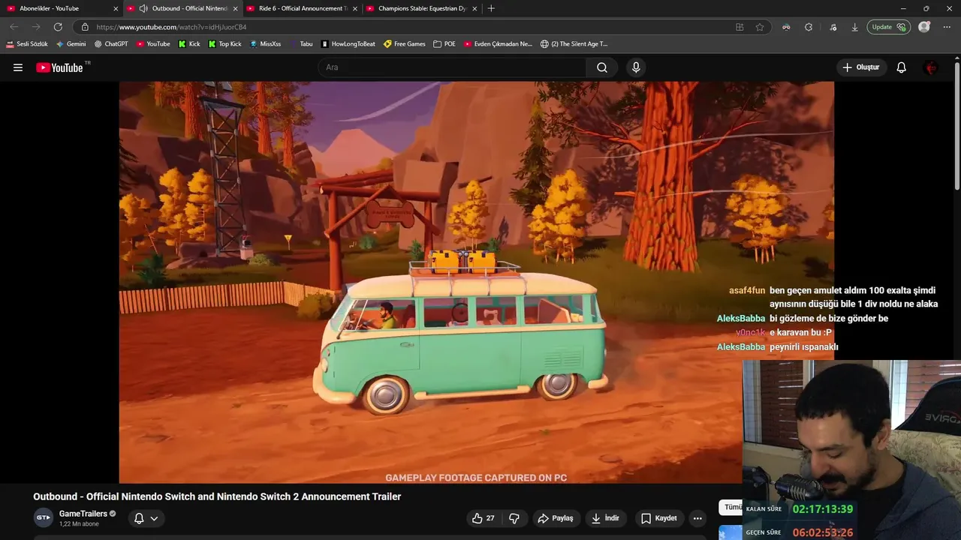Viewport: 961px width, 540px height.
Task: Open split screen icon in address bar
Action: point(740,27)
